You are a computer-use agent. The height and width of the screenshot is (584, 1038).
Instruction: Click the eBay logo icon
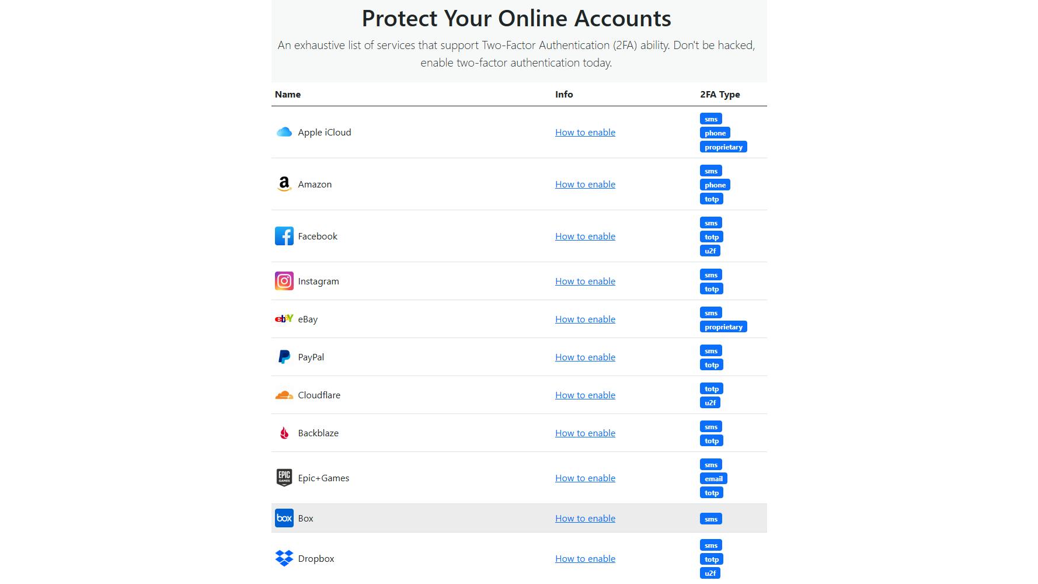click(x=284, y=319)
